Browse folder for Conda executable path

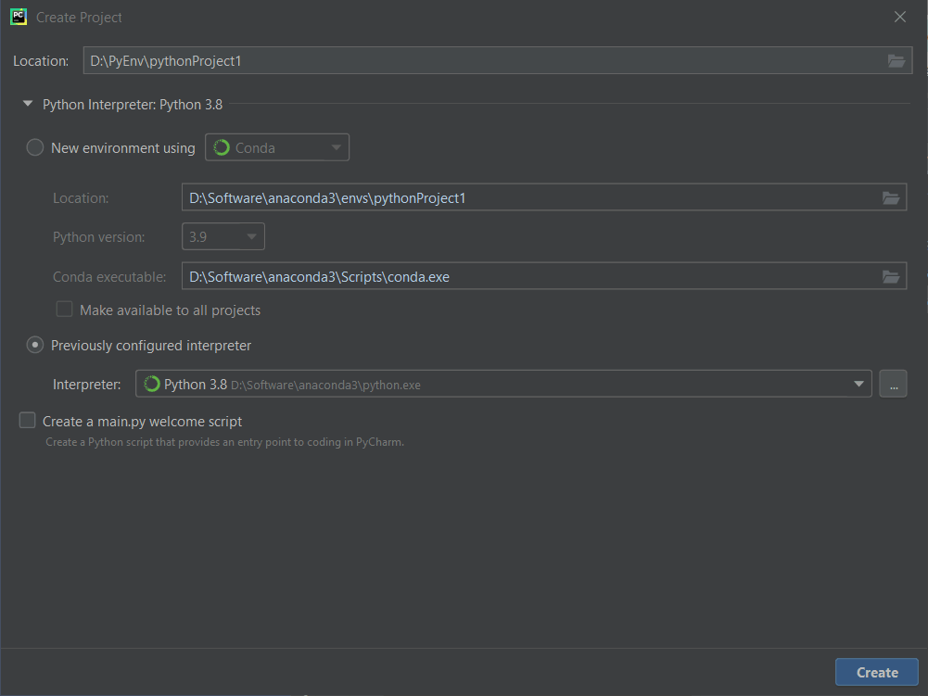[891, 276]
